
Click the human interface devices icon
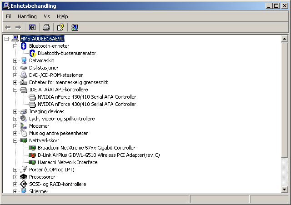click(x=24, y=82)
